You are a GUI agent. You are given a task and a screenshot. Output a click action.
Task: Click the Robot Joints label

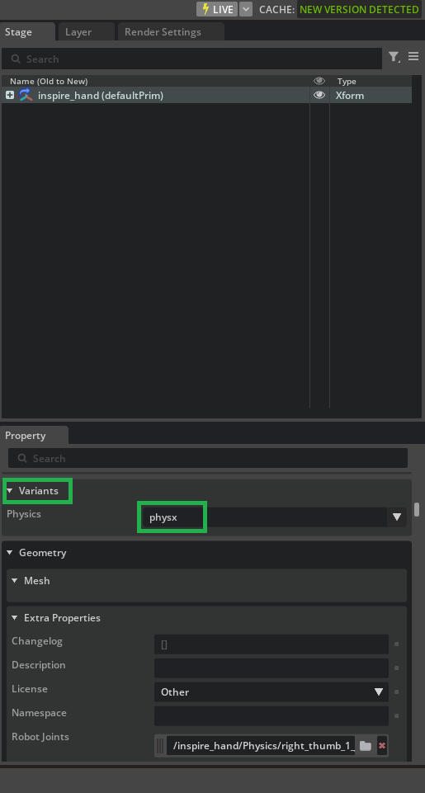[x=41, y=736]
